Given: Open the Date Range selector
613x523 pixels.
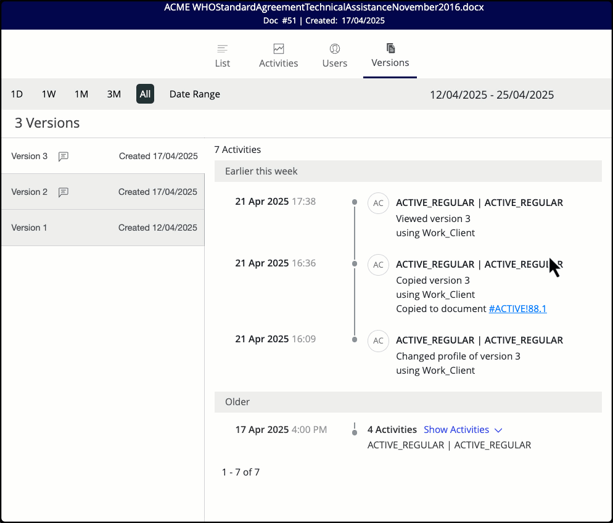Looking at the screenshot, I should click(194, 94).
